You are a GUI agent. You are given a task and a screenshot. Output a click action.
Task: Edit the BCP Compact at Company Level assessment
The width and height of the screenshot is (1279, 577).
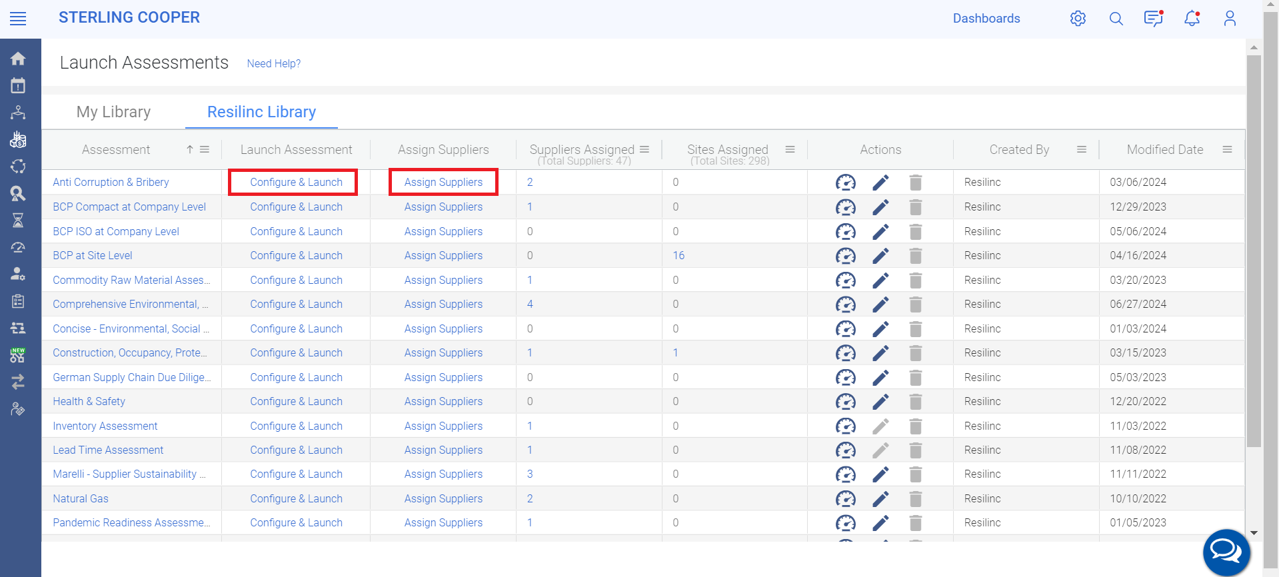coord(880,207)
